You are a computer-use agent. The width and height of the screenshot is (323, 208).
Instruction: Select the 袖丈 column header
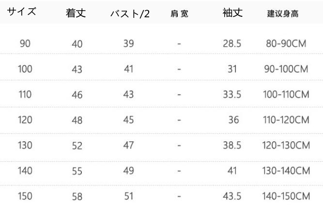tap(232, 13)
